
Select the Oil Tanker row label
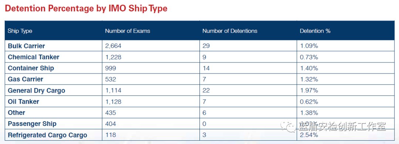(x=23, y=102)
